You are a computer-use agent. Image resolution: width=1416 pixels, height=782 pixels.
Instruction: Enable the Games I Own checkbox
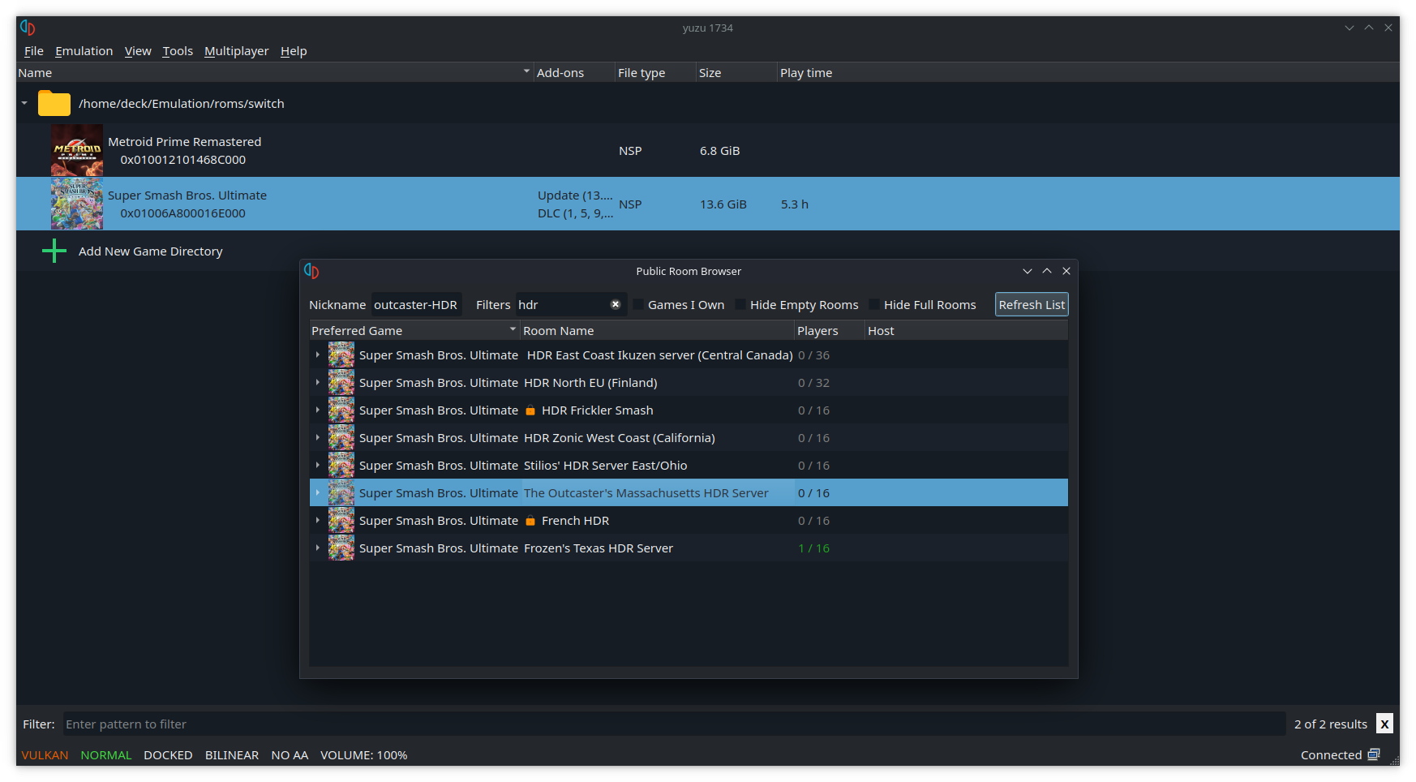pyautogui.click(x=638, y=305)
